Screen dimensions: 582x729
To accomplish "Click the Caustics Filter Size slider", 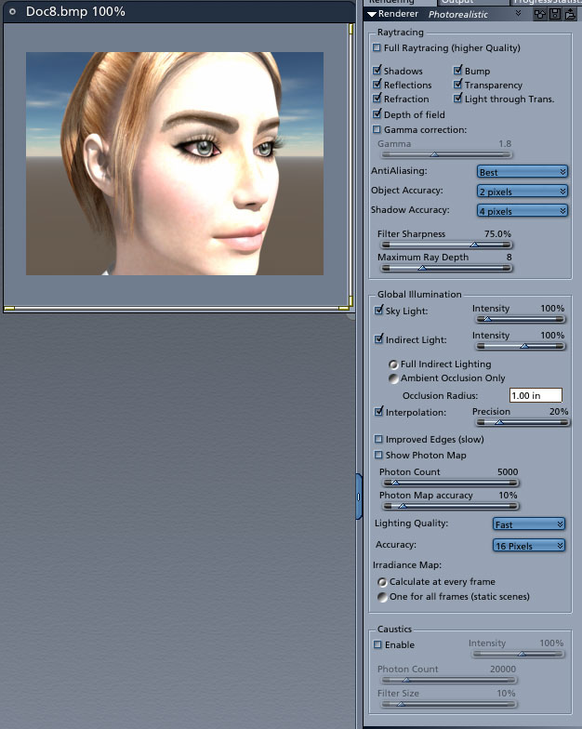I will (448, 704).
